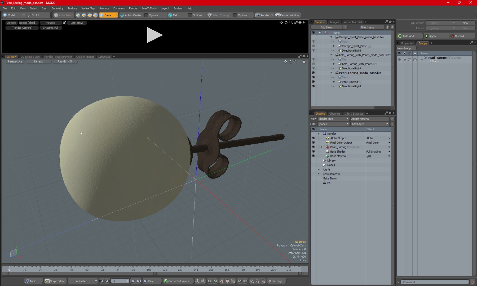Click the Assign Material button
The height and width of the screenshot is (286, 477).
pos(370,119)
